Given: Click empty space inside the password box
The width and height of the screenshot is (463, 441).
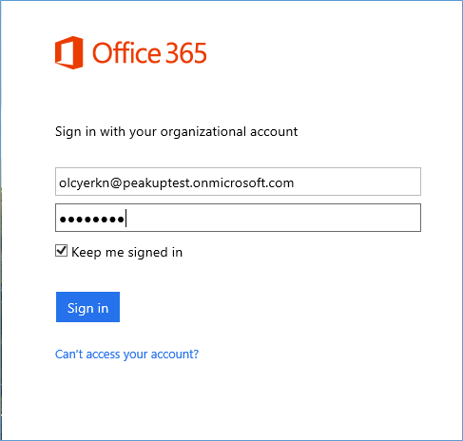Looking at the screenshot, I should click(273, 218).
